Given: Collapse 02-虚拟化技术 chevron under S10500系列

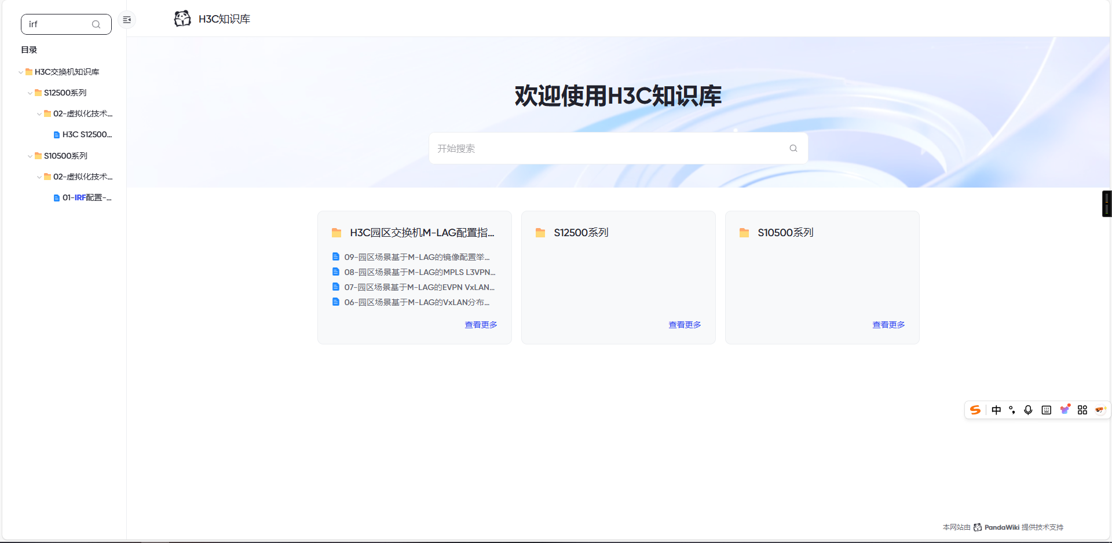Looking at the screenshot, I should pyautogui.click(x=39, y=177).
